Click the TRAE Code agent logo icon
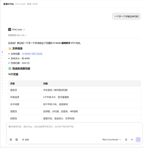Image resolution: width=144 pixels, height=148 pixels. coord(10,30)
